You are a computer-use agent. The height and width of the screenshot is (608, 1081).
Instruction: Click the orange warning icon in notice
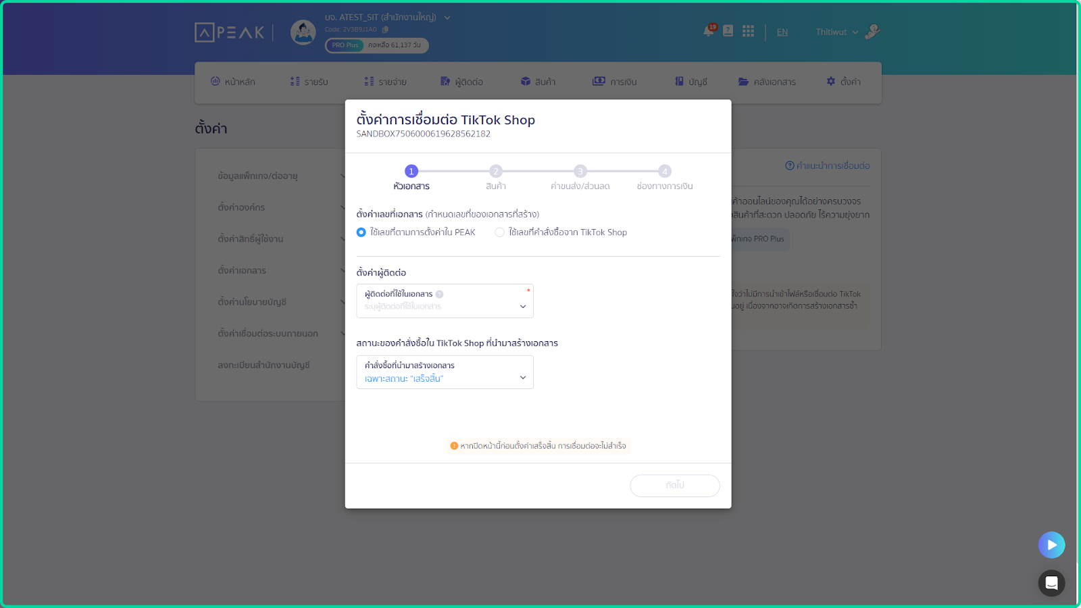454,446
